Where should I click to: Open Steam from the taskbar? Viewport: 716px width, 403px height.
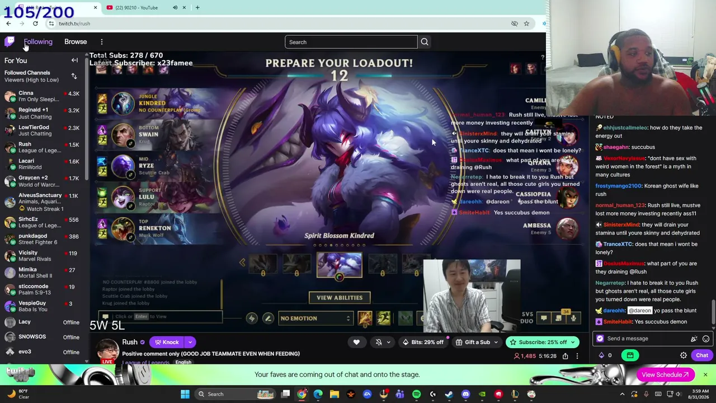click(449, 394)
